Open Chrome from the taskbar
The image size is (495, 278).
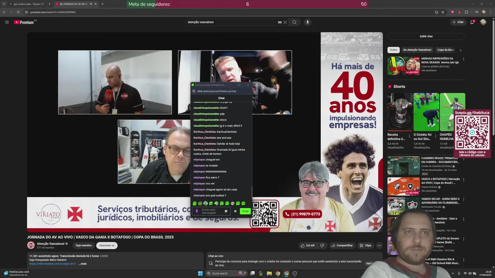pyautogui.click(x=278, y=273)
